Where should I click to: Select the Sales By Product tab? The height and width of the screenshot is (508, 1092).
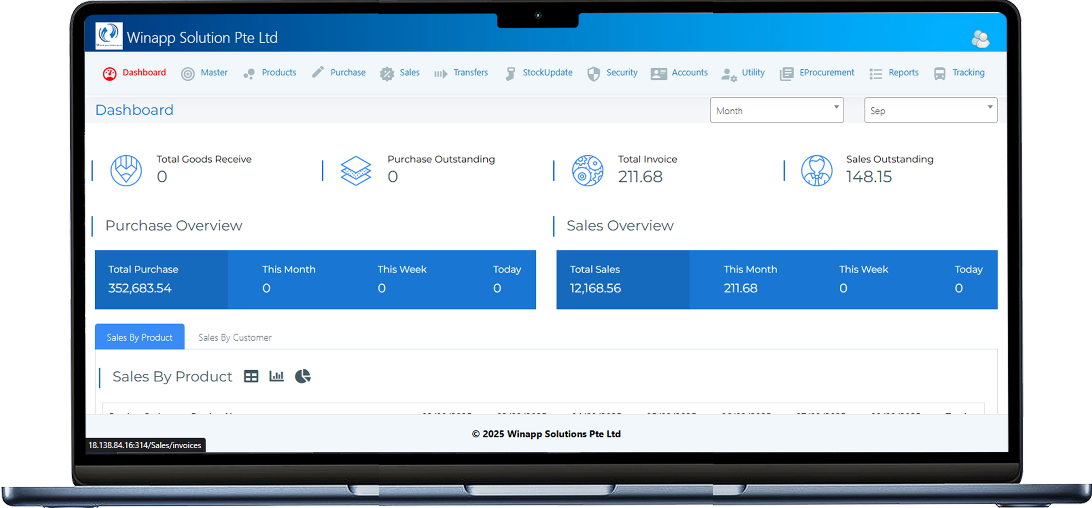point(139,337)
